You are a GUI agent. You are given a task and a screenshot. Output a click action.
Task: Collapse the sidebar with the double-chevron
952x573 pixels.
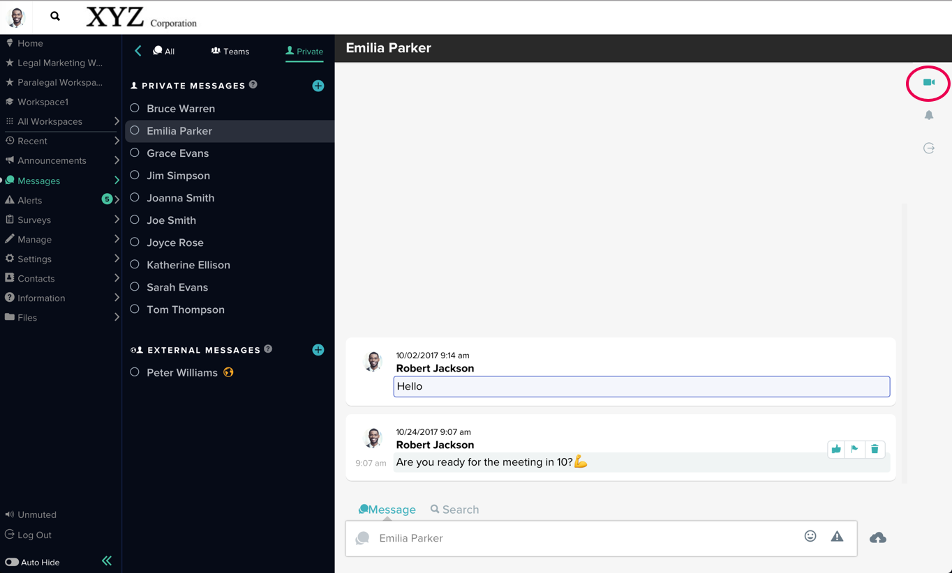(107, 560)
